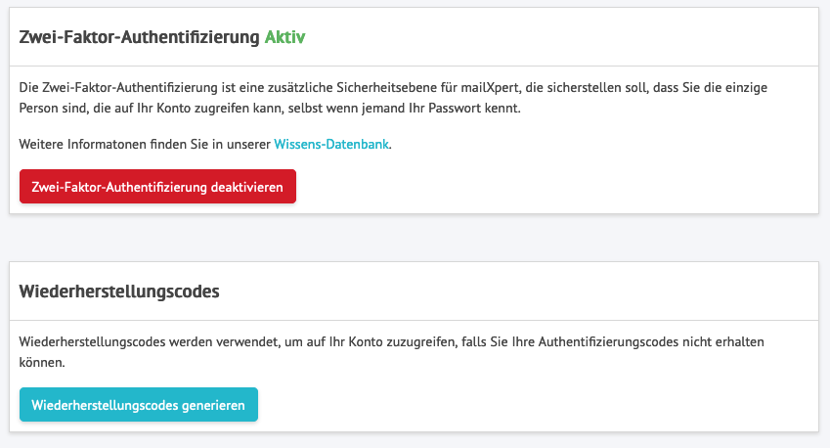Click the green Aktiv status label
The width and height of the screenshot is (830, 448).
(284, 37)
